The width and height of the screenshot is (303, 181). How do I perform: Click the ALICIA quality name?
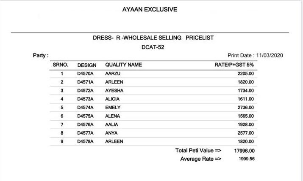point(112,99)
